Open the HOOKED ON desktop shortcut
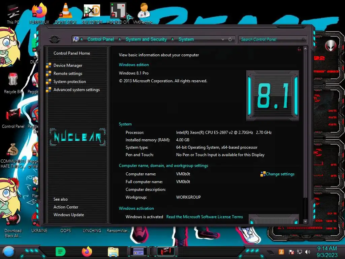 pyautogui.click(x=118, y=13)
